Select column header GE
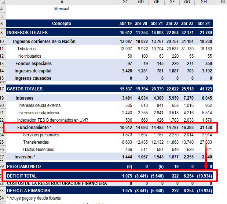This screenshot has width=227, height=204. tap(157, 2)
